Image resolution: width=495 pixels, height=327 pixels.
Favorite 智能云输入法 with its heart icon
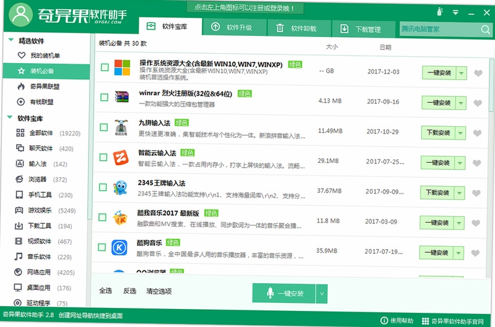click(476, 163)
